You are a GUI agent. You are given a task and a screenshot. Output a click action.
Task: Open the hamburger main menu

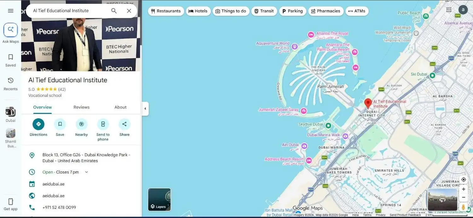(11, 11)
